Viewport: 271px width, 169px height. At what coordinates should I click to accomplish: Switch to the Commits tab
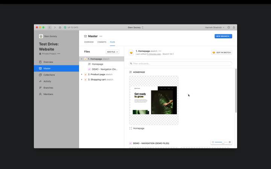point(102,42)
